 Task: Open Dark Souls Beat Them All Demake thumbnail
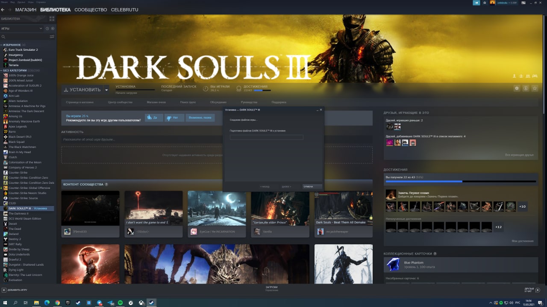click(x=343, y=209)
